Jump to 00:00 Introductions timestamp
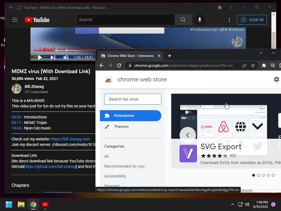The height and width of the screenshot is (211, 281). tap(16, 117)
